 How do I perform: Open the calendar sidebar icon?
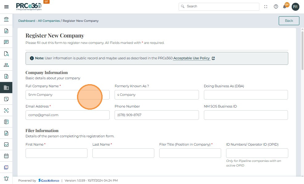click(x=6, y=156)
